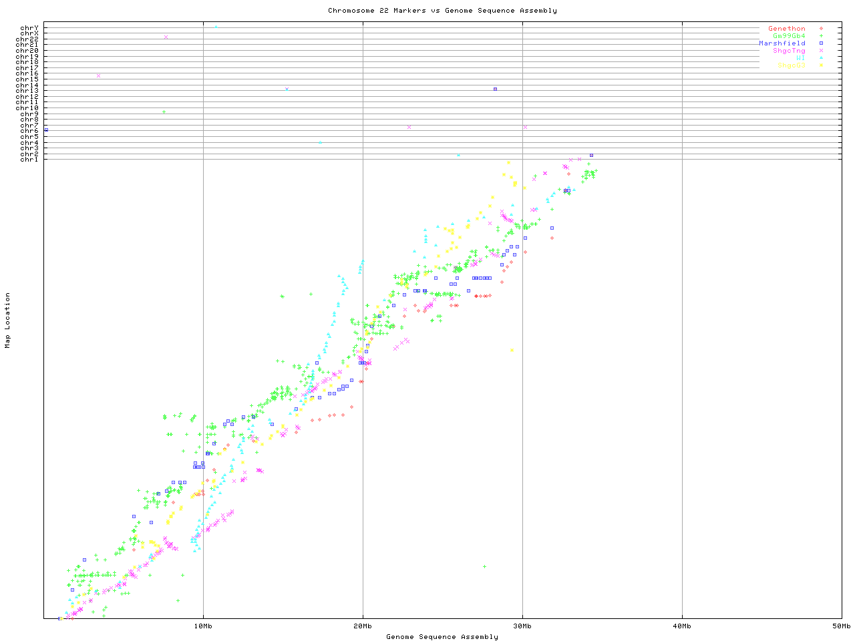855x641 pixels.
Task: Click the Map Location axis title
Action: point(8,320)
